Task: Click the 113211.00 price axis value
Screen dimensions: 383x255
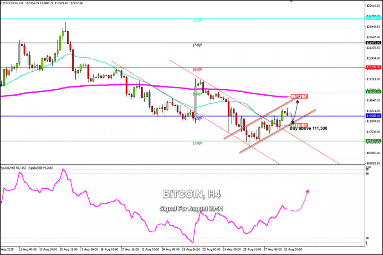Action: 373,111
